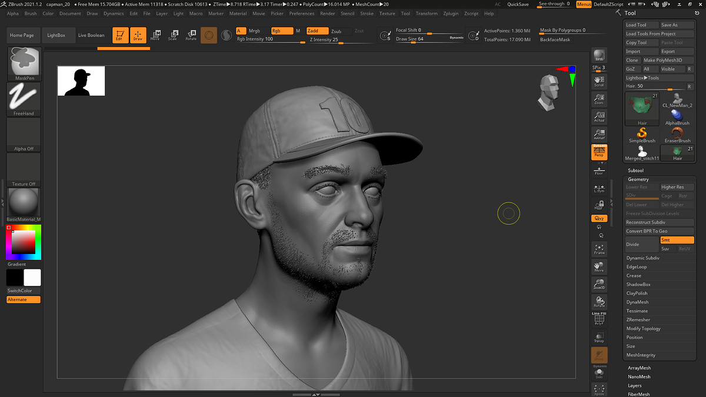Click the Xpose icon

point(599,389)
